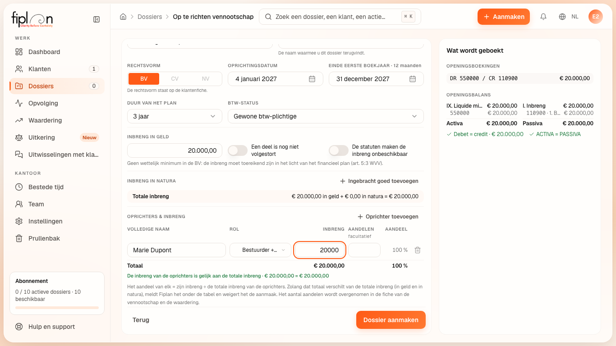Image resolution: width=616 pixels, height=346 pixels.
Task: Click the search field for dossiers
Action: pos(340,17)
